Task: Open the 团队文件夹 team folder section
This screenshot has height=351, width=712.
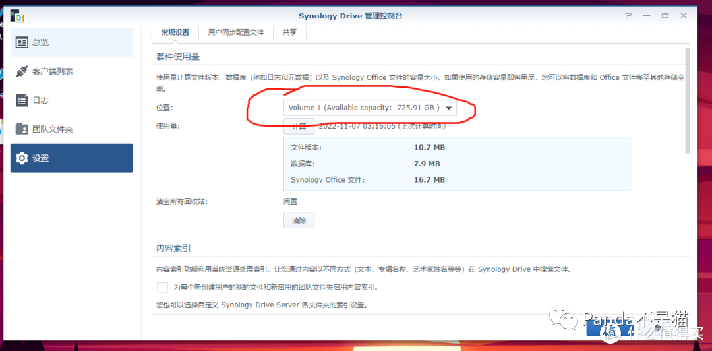Action: point(72,129)
